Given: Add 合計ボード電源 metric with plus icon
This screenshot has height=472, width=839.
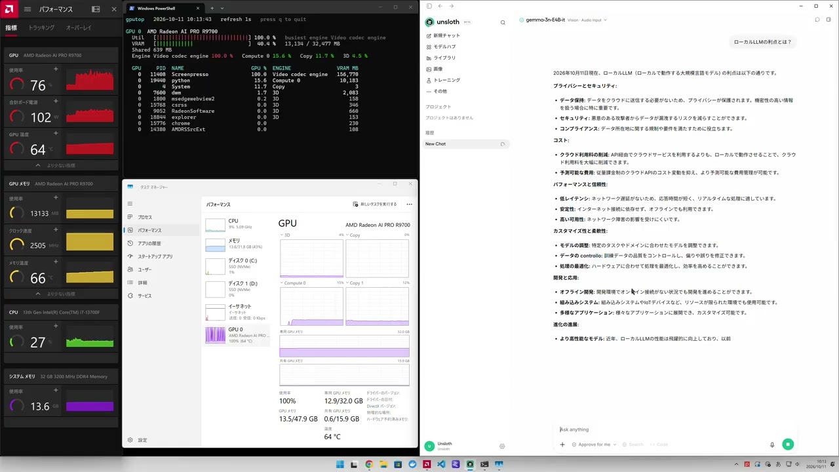Looking at the screenshot, I should (56, 102).
